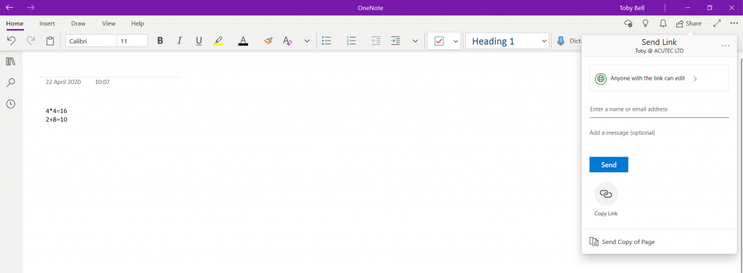Click the Copy Link chain icon

pos(606,194)
